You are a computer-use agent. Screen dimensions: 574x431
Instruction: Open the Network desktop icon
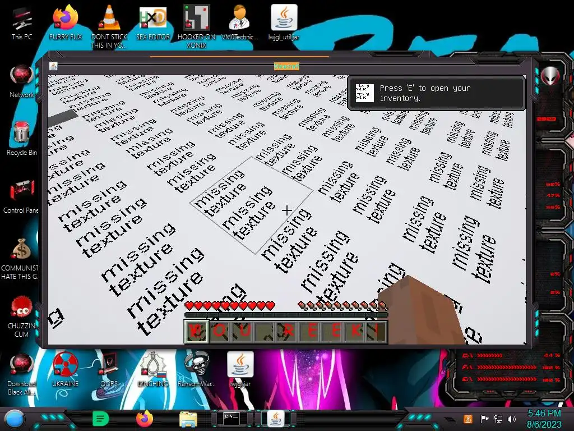coord(22,80)
